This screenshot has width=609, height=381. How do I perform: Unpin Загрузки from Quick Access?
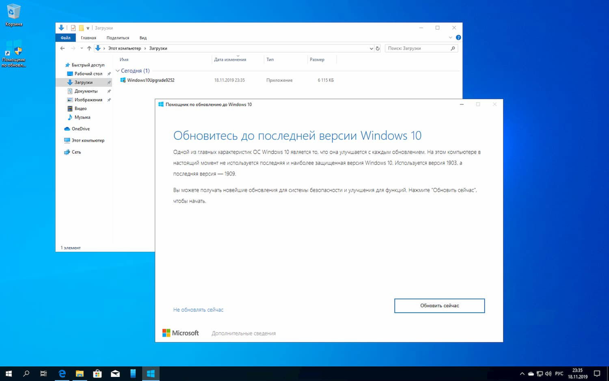(x=109, y=82)
